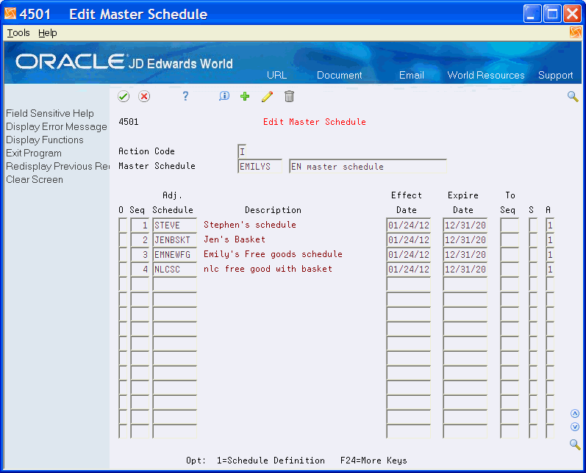
Task: Click the scroll down circular arrow icon
Action: 575,427
